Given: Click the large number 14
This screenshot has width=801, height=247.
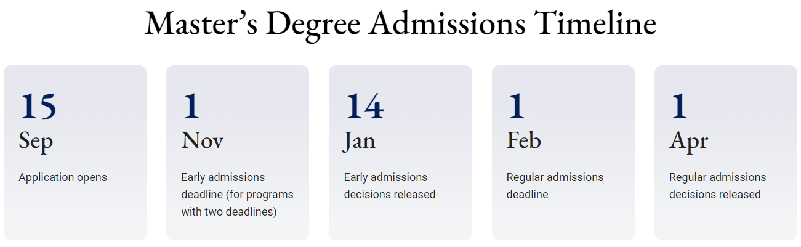Looking at the screenshot, I should point(364,106).
